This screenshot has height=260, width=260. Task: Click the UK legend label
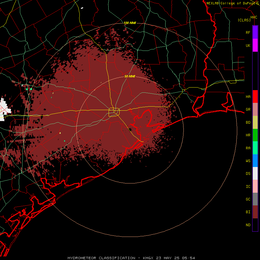248,45
